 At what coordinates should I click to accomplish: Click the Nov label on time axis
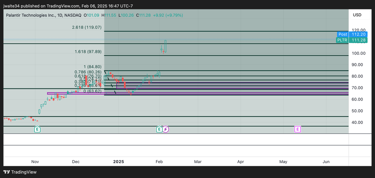click(x=35, y=162)
